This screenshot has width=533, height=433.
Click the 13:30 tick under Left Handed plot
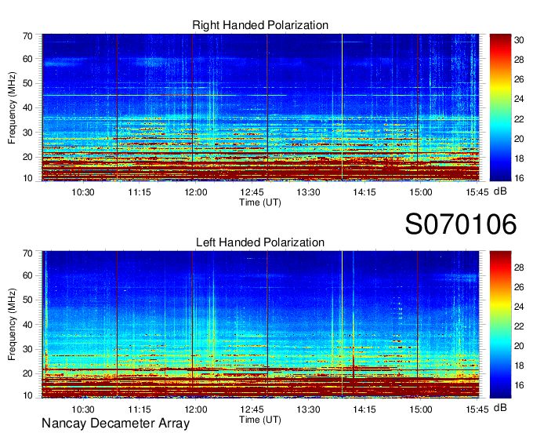pos(308,409)
